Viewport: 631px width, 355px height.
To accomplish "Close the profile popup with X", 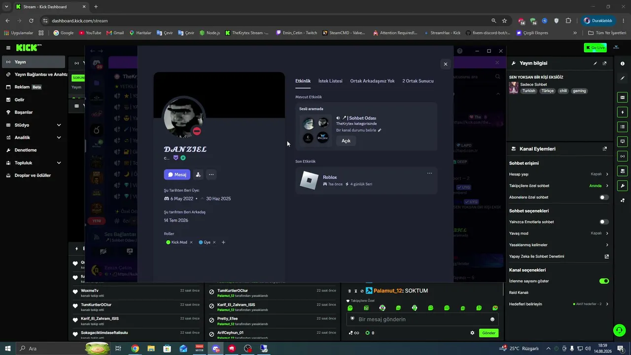I will click(446, 64).
